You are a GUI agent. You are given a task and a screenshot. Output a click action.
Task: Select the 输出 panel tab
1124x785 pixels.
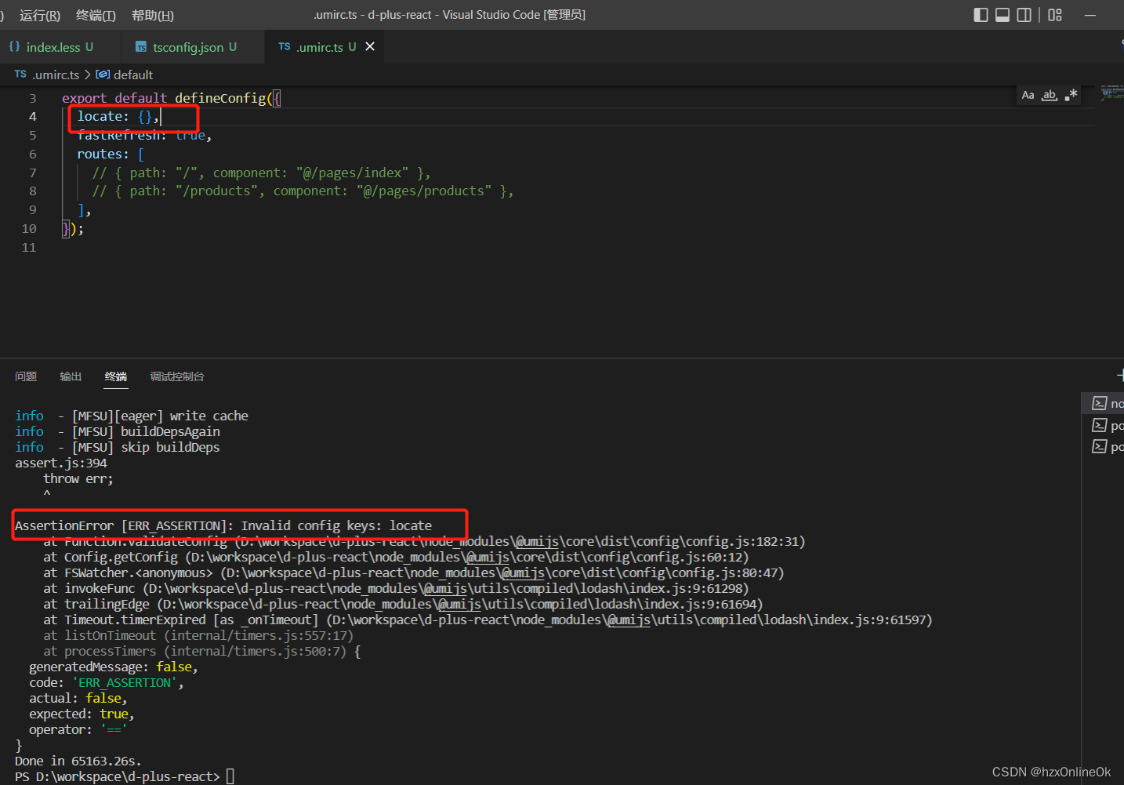(x=70, y=376)
